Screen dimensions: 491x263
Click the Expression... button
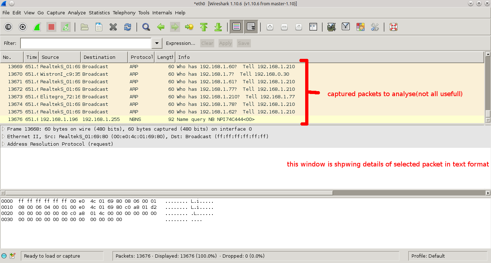pos(180,43)
